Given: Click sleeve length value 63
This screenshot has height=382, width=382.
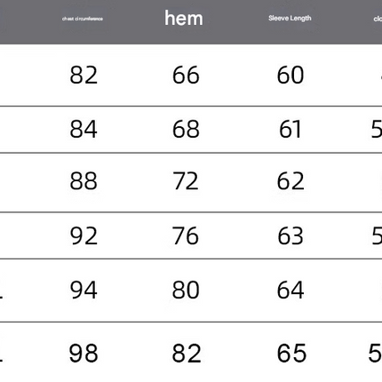Looking at the screenshot, I should 290,235.
